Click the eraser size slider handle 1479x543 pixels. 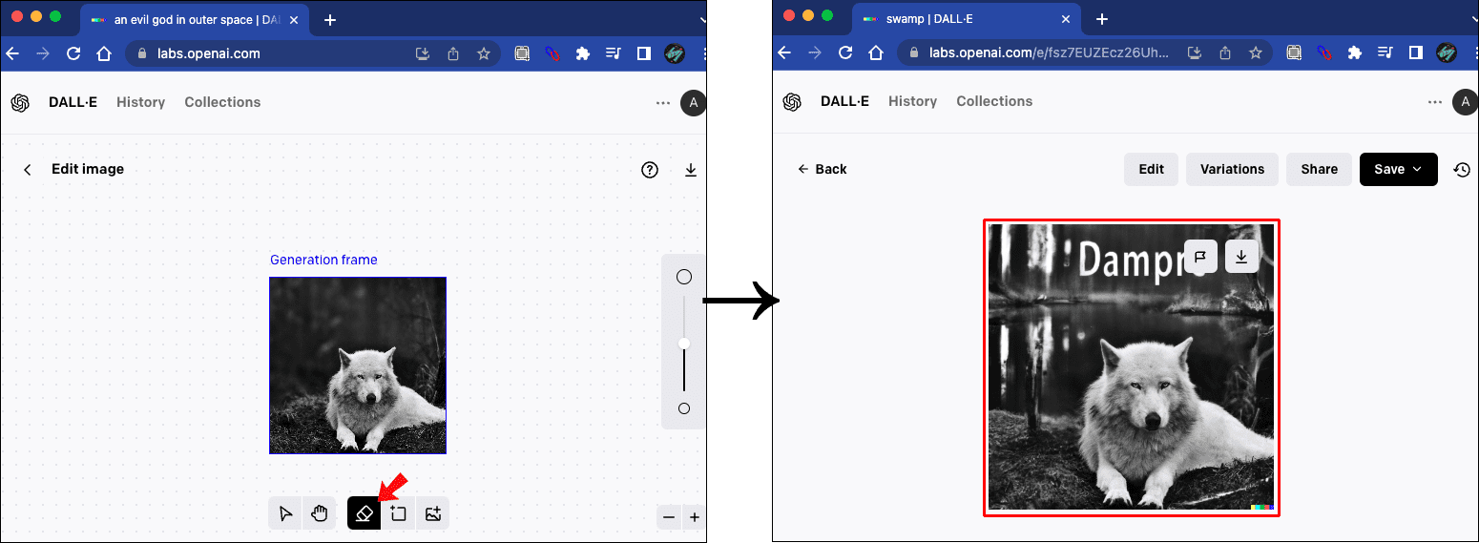point(684,344)
